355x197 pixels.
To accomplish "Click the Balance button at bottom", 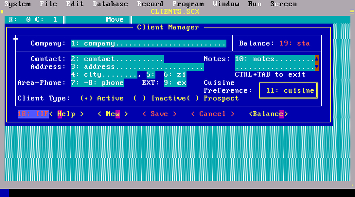I will (268, 114).
